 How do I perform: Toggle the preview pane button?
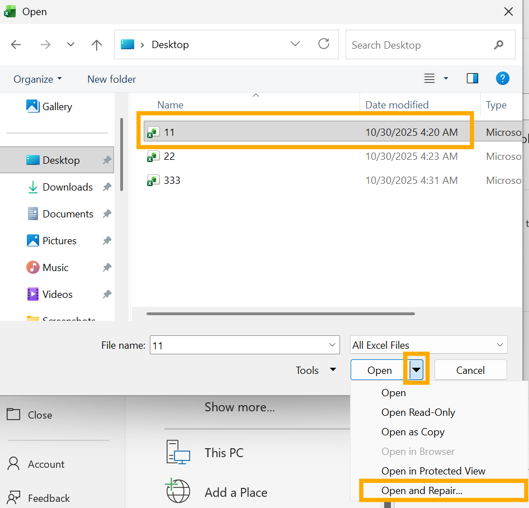click(x=473, y=78)
